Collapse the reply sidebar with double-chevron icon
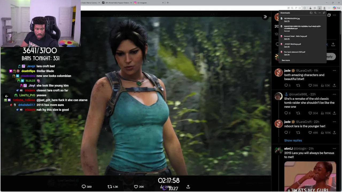The image size is (342, 192). pos(265,17)
